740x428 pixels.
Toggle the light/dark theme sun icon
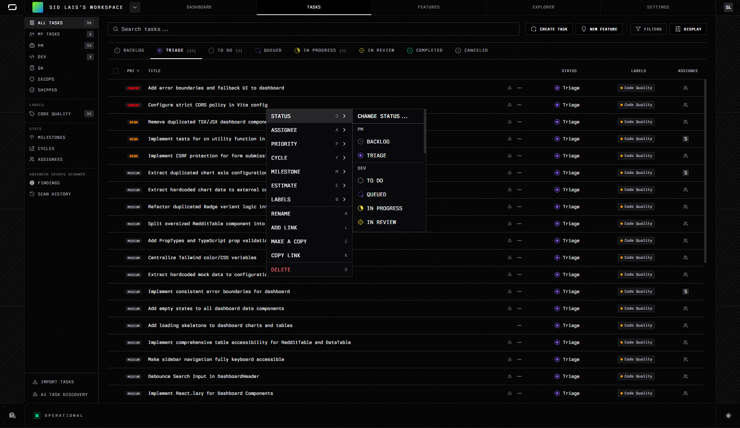(x=728, y=415)
